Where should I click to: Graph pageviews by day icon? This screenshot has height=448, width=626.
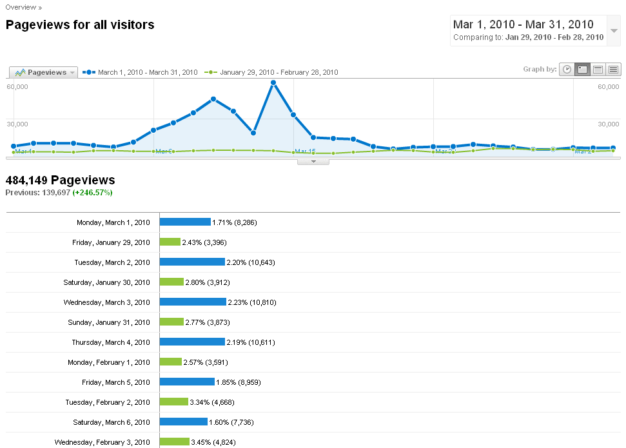[583, 70]
